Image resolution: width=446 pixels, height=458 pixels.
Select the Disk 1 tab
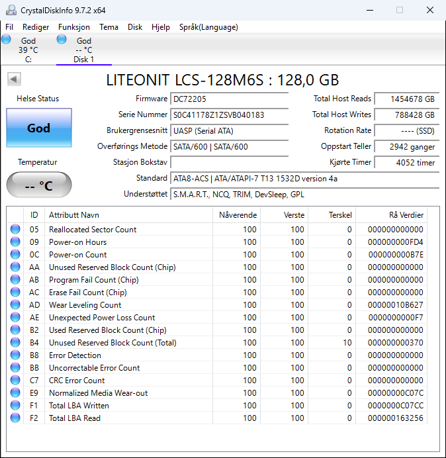pos(84,50)
